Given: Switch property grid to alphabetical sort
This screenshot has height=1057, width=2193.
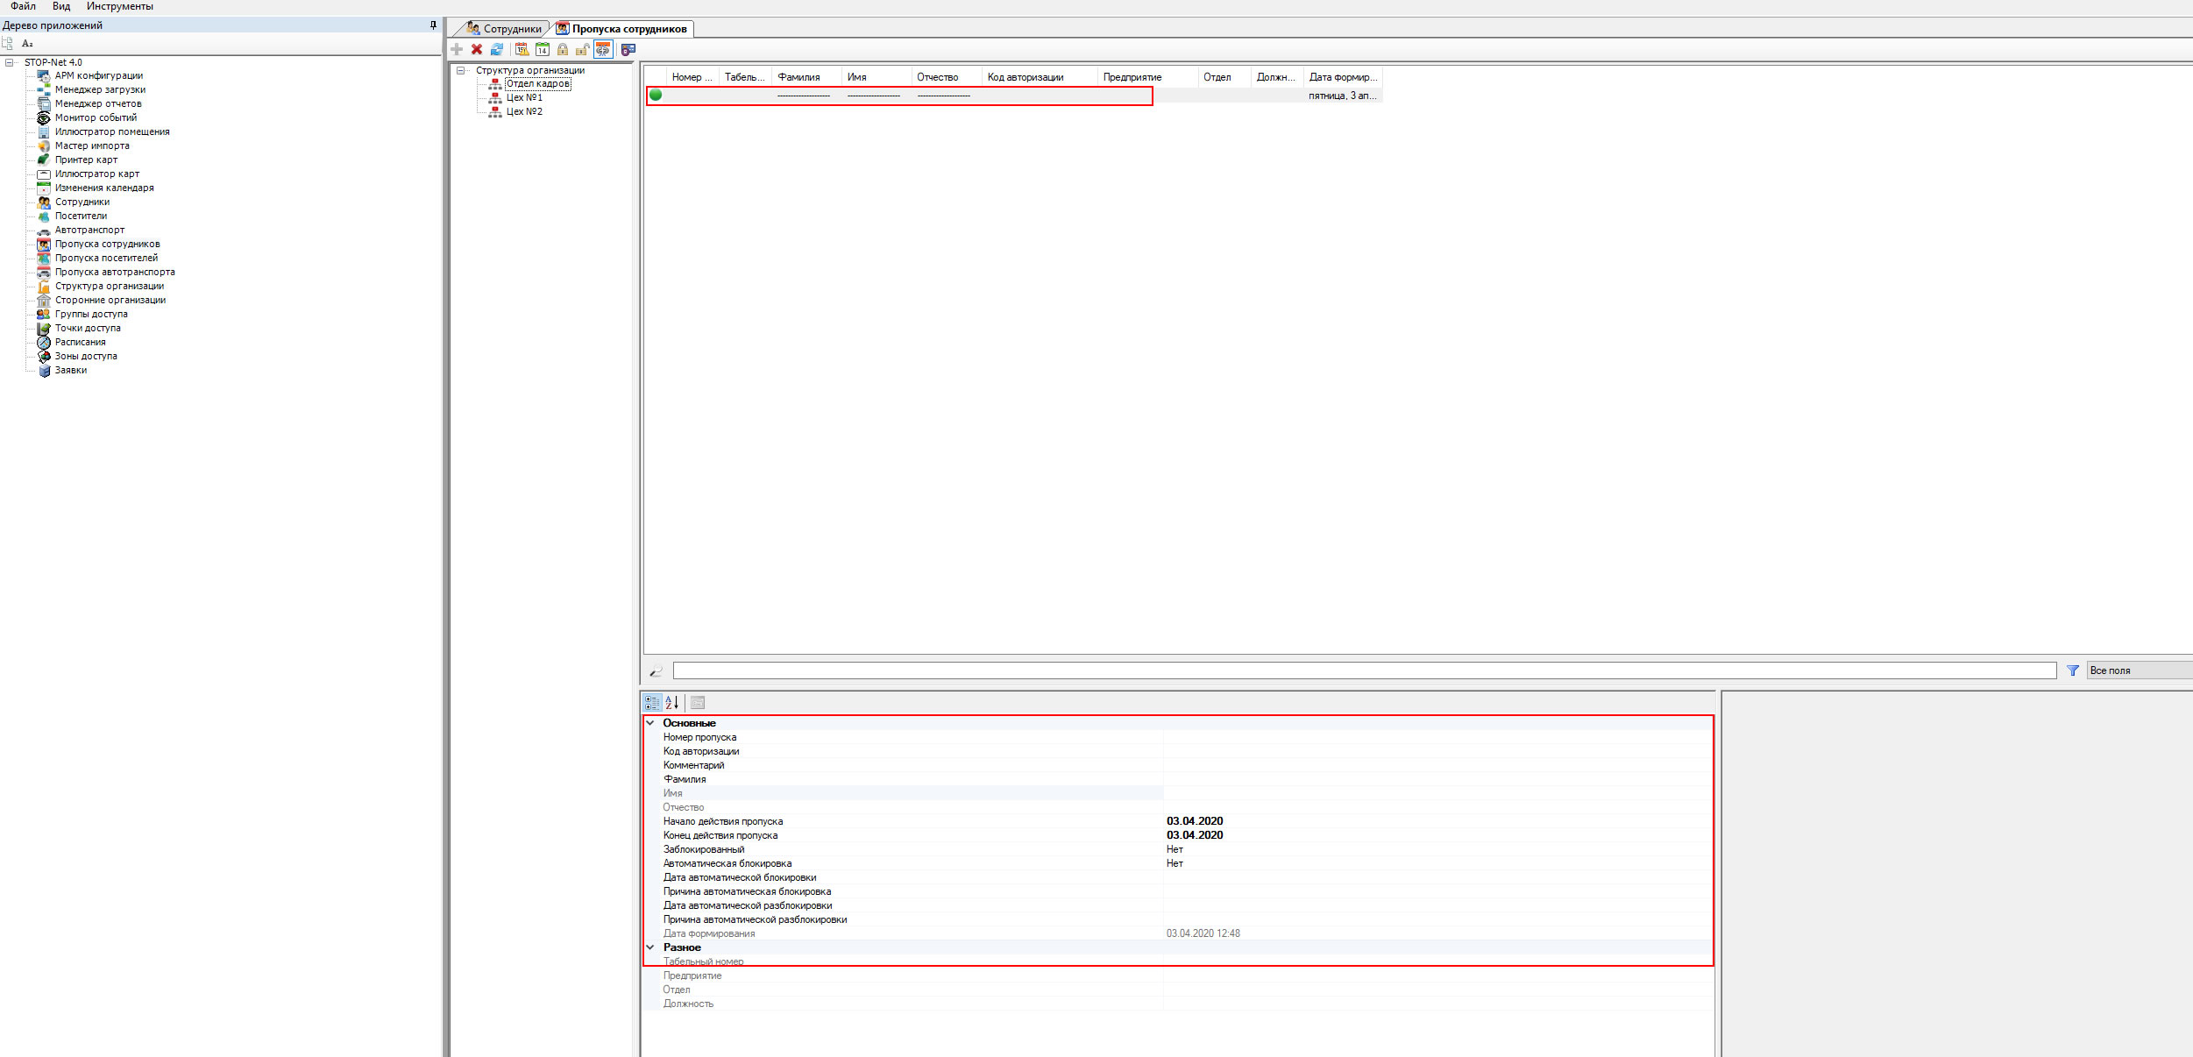Looking at the screenshot, I should click(672, 702).
